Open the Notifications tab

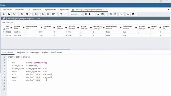(57, 53)
